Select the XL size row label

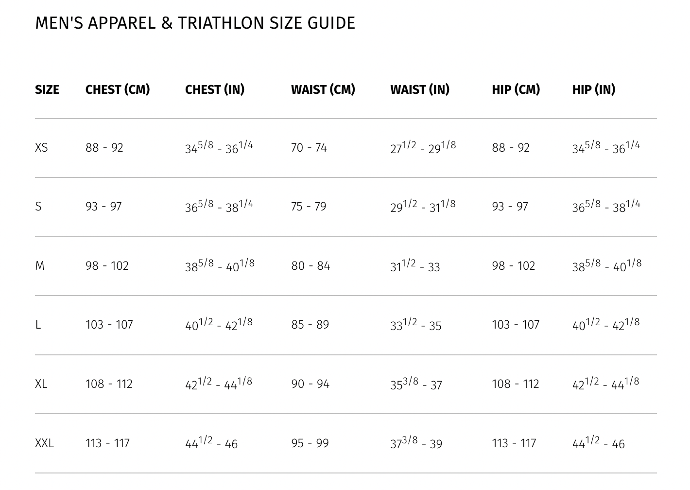(41, 384)
